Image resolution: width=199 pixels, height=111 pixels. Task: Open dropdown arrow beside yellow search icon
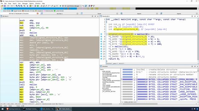point(32,6)
